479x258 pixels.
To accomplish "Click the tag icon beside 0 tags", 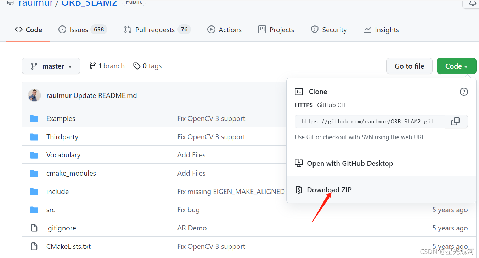I will point(137,66).
